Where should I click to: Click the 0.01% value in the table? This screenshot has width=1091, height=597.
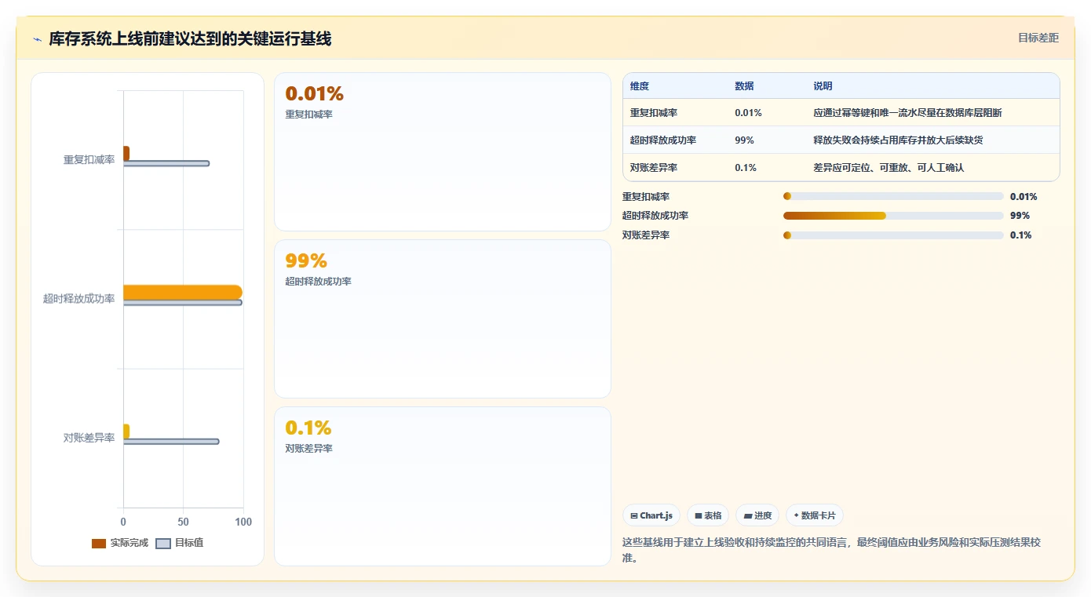click(748, 113)
